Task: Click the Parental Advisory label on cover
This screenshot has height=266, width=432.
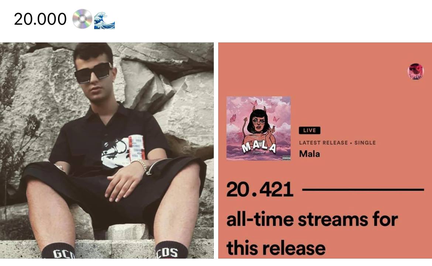Action: [287, 158]
